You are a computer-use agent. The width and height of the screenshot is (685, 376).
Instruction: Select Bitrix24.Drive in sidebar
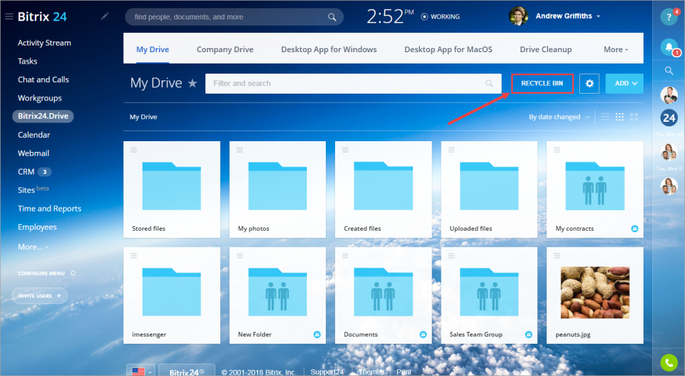[x=43, y=116]
